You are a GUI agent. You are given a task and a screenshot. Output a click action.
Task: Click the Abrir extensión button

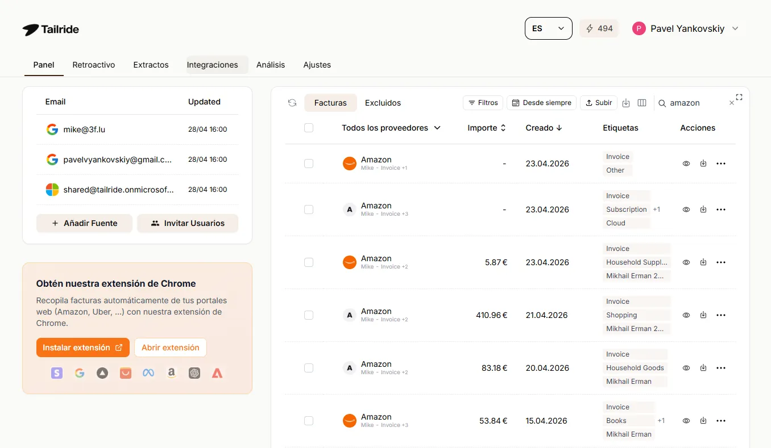[x=171, y=347]
